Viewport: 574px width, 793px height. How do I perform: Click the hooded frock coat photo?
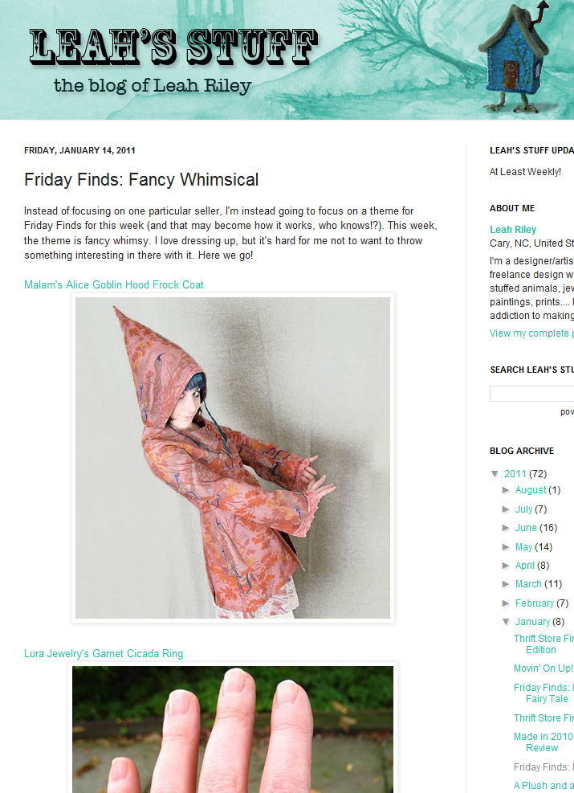(233, 458)
